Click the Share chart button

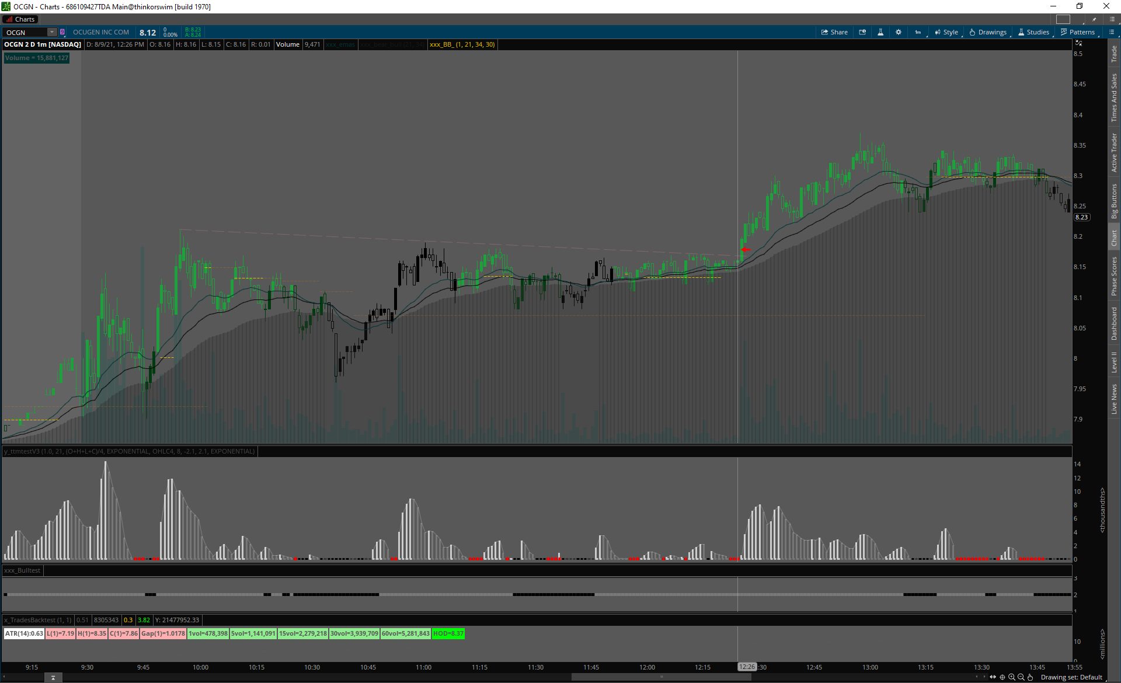pyautogui.click(x=834, y=32)
